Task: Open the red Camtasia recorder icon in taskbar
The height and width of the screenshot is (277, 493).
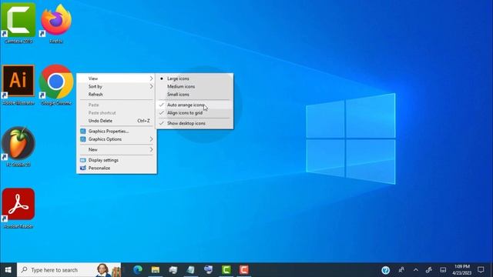Action: [x=244, y=270]
